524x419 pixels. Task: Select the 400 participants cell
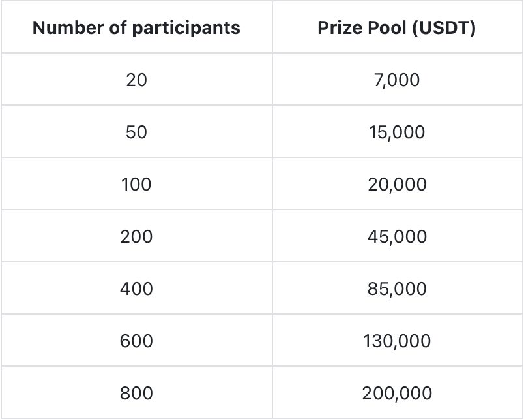(136, 288)
